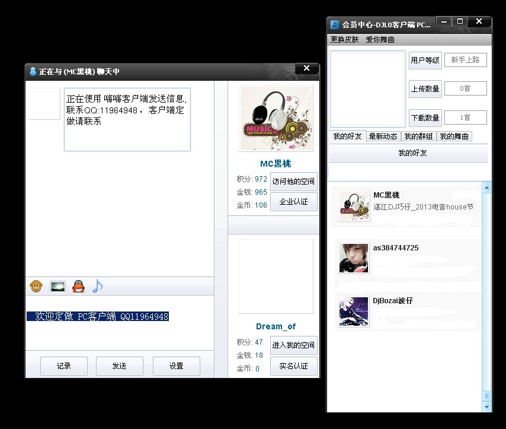506x429 pixels.
Task: Click the chat window title user icon
Action: tap(33, 71)
